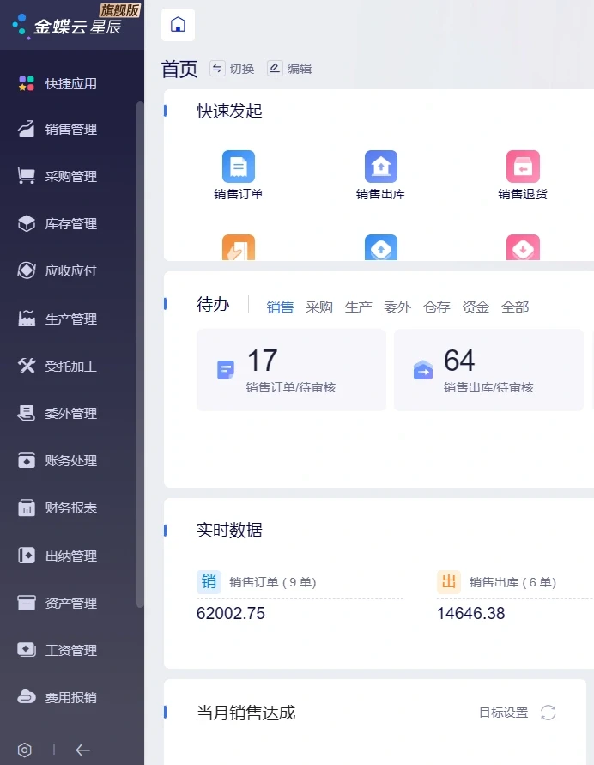594x765 pixels.
Task: Click the 旗舰版 edition badge
Action: [119, 10]
